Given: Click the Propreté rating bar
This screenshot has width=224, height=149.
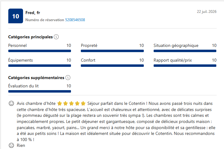Looking at the screenshot, I should [x=112, y=51].
